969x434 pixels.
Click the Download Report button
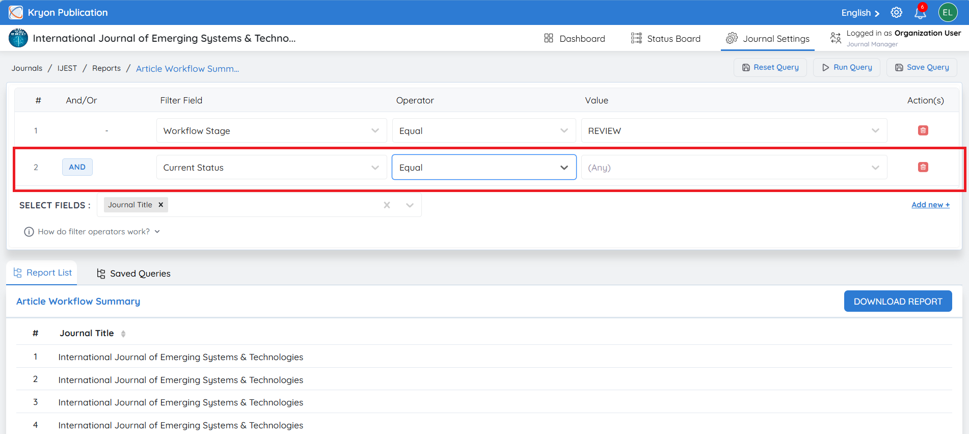898,301
